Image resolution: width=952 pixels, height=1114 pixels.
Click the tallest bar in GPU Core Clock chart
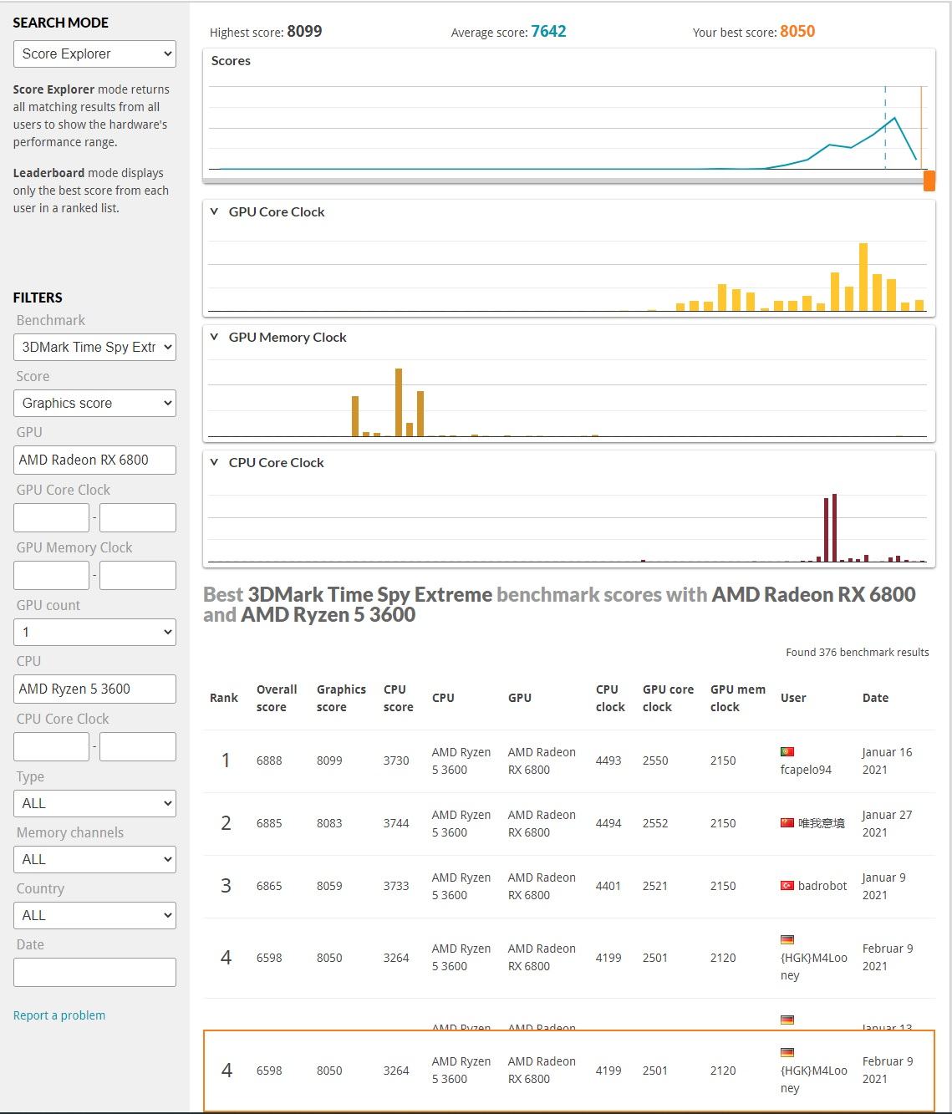pyautogui.click(x=863, y=277)
